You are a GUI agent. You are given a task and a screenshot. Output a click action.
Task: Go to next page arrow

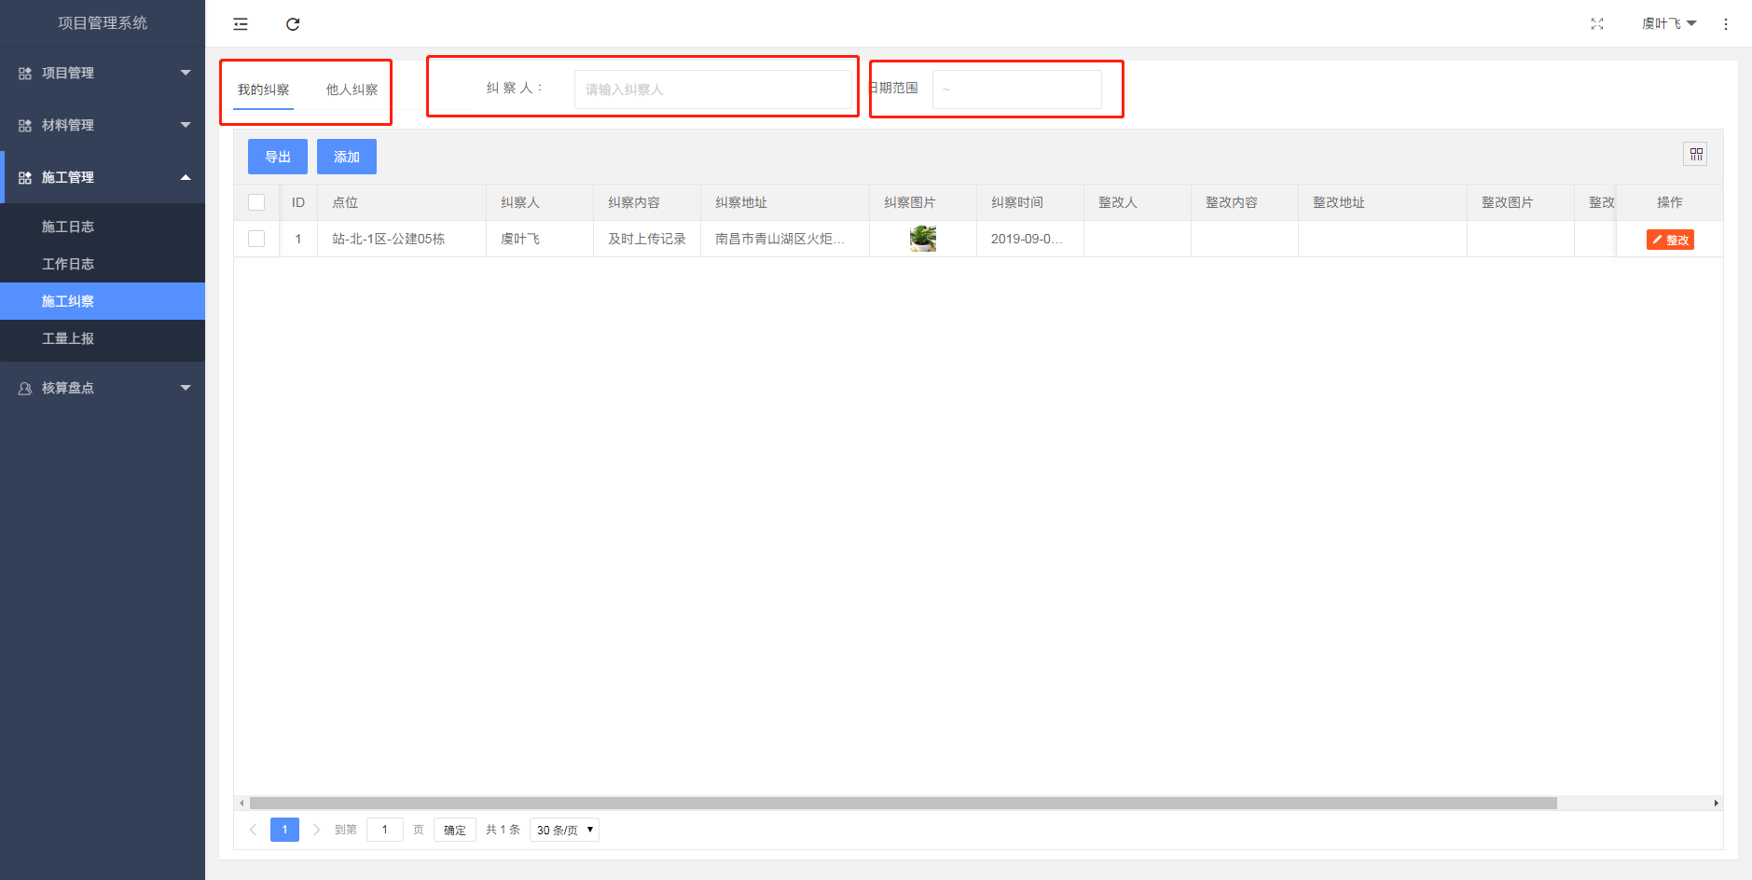316,830
